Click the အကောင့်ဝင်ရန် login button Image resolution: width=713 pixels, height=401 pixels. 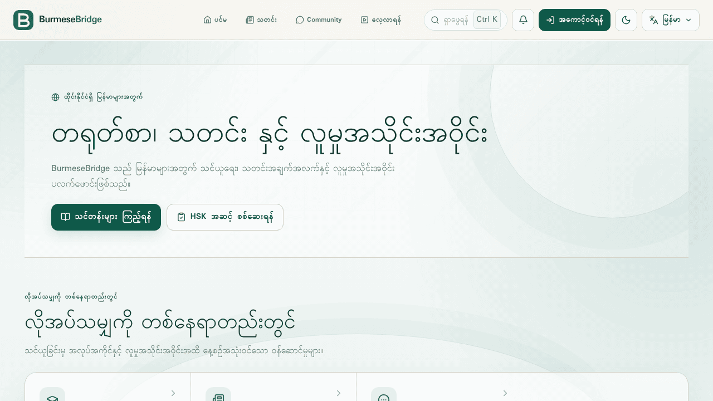pos(574,20)
